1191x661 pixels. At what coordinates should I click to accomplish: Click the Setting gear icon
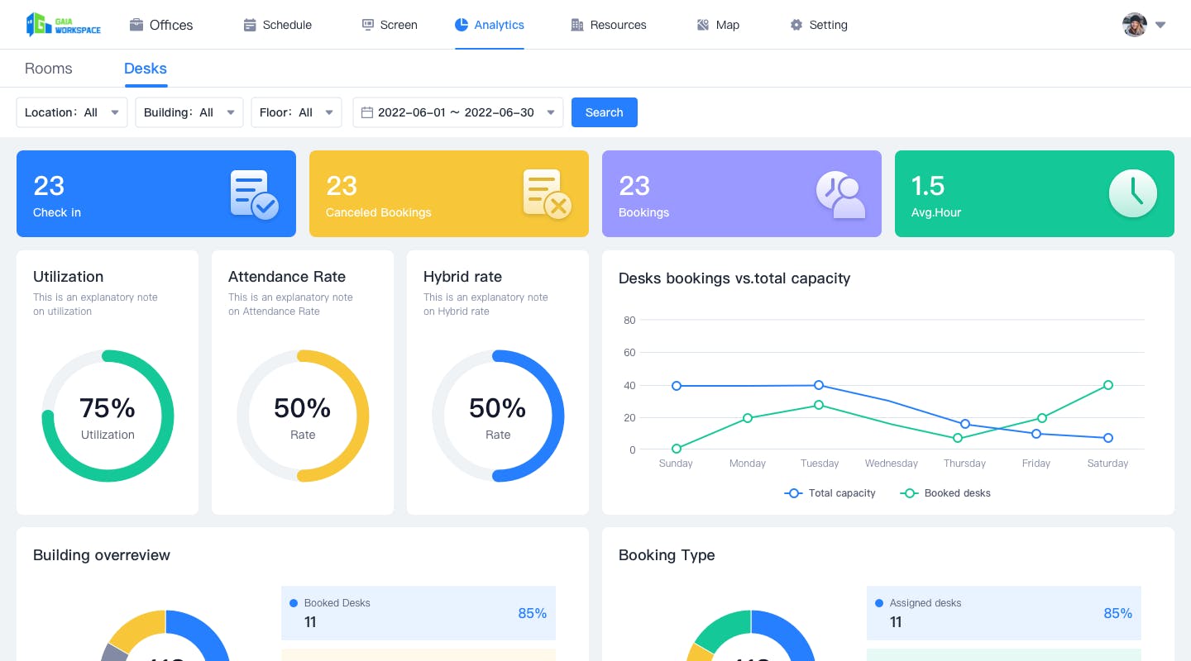796,25
